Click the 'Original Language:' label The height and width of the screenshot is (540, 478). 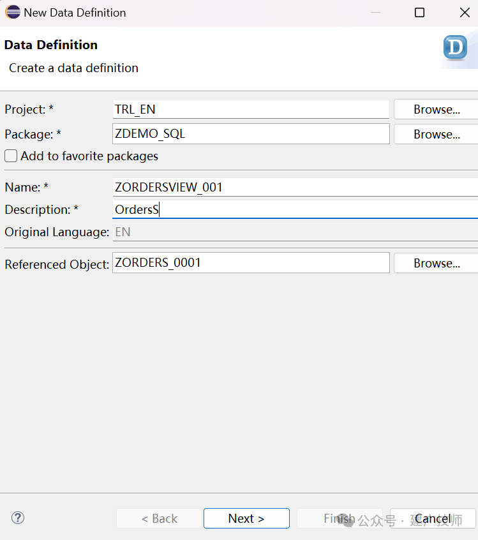[x=57, y=232]
